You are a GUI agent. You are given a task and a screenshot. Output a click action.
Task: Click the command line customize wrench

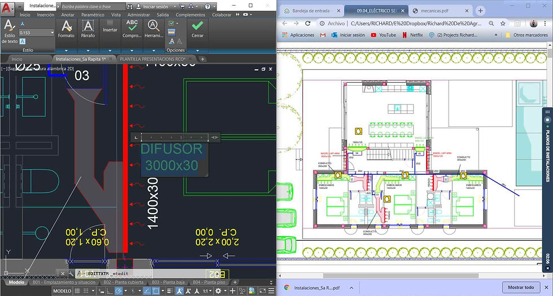(x=71, y=273)
